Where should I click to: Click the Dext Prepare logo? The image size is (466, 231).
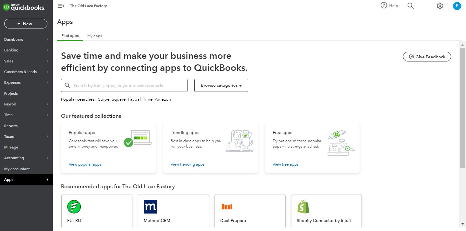pyautogui.click(x=227, y=207)
